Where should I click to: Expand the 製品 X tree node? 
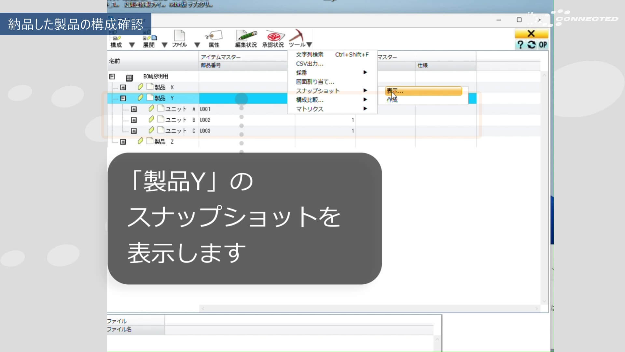coord(123,87)
